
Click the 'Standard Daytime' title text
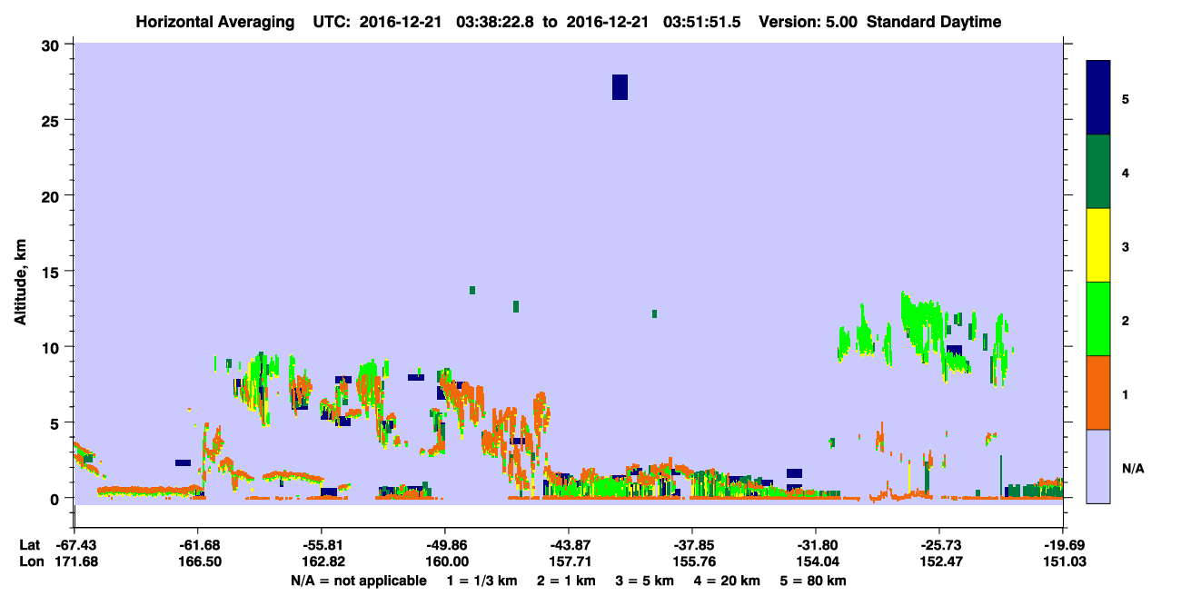934,22
